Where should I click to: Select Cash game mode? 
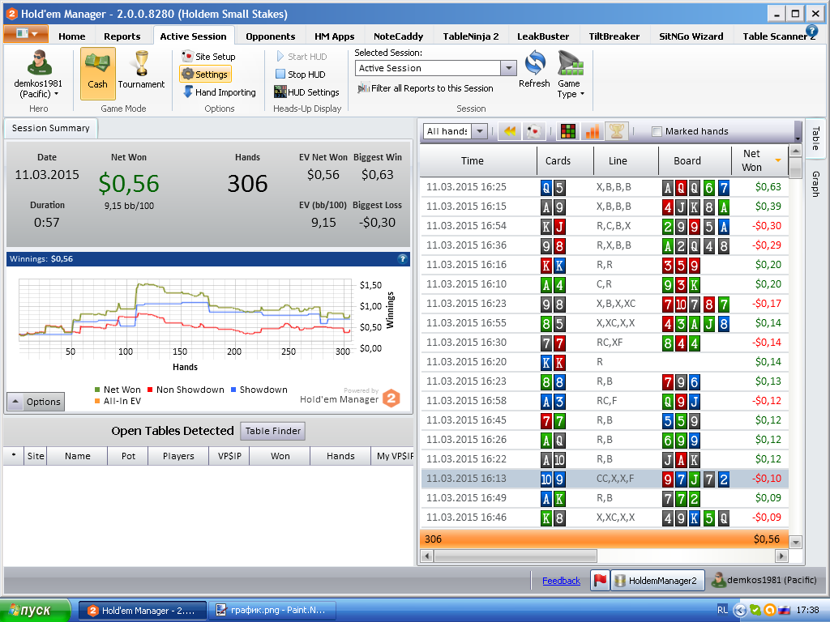[97, 73]
